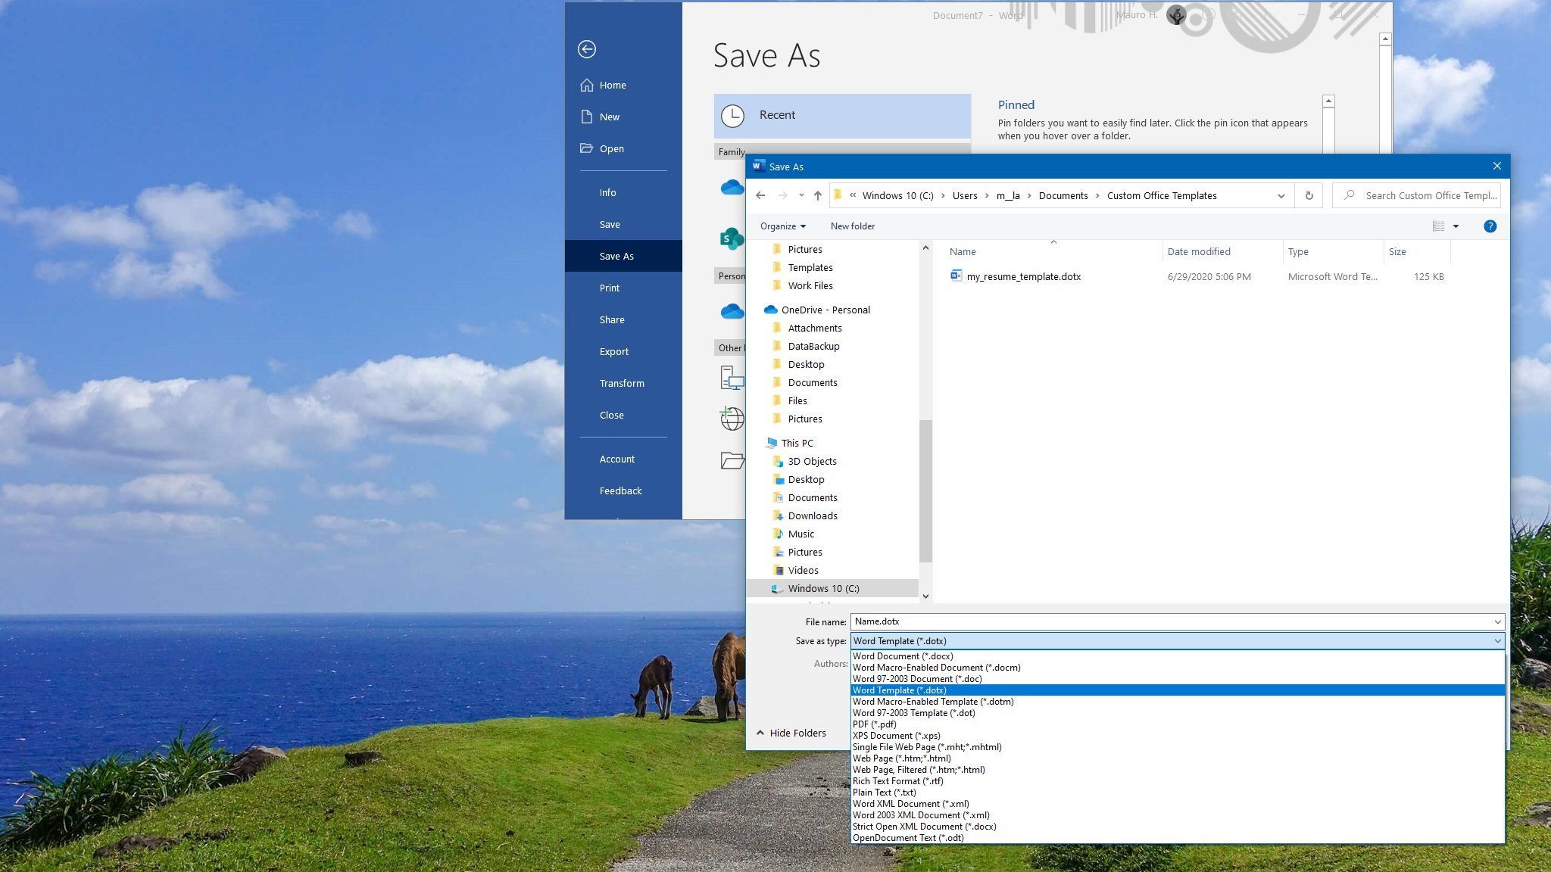Viewport: 1551px width, 872px height.
Task: Collapse the Save as type dropdown
Action: [1497, 641]
